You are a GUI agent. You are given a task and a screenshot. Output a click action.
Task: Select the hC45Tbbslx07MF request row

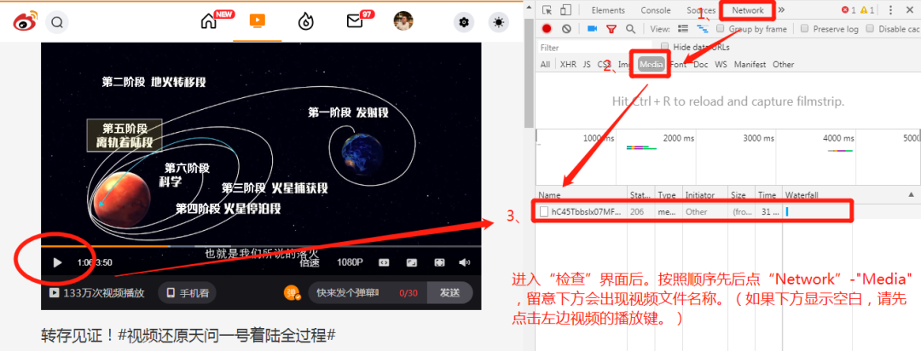tap(727, 212)
